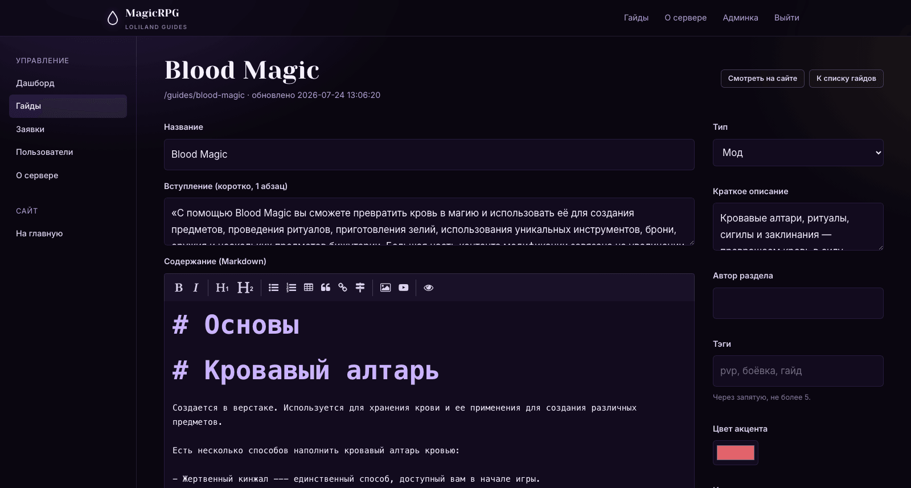Open the Цвет акцента color swatch
Image resolution: width=911 pixels, height=488 pixels.
point(736,453)
